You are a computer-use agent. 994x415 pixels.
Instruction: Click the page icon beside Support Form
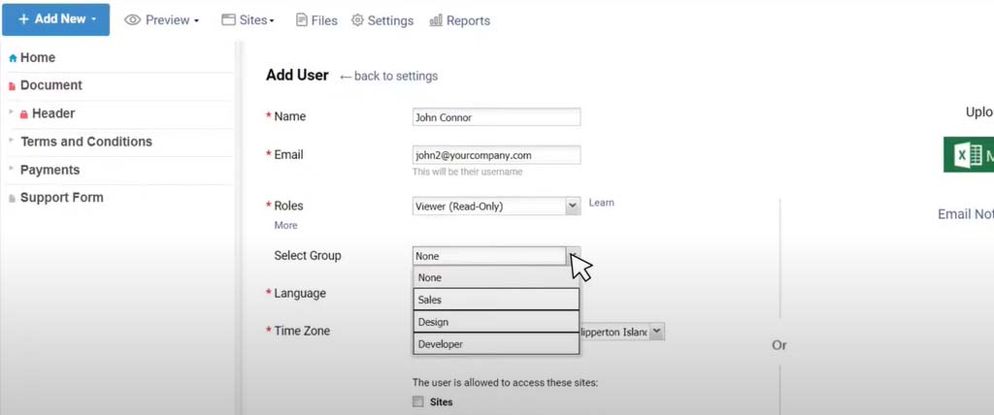[x=12, y=199]
